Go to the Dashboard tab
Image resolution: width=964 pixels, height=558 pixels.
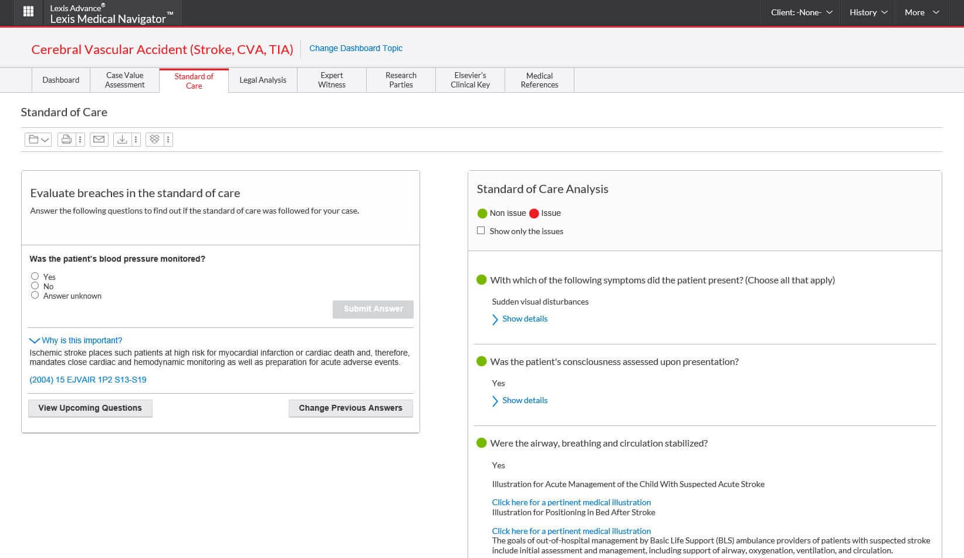(61, 80)
